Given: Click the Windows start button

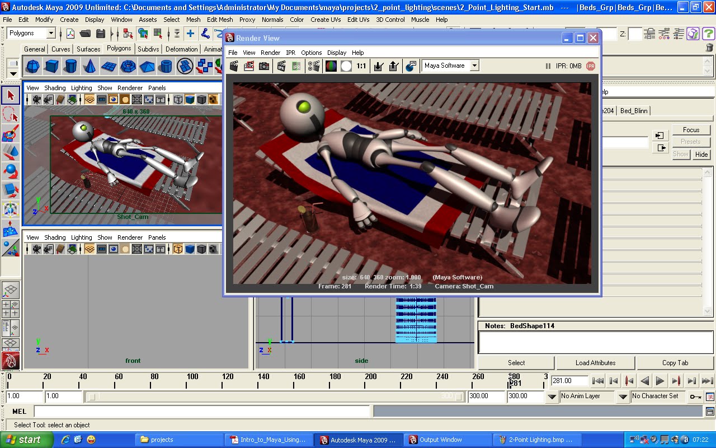Looking at the screenshot, I should click(27, 440).
